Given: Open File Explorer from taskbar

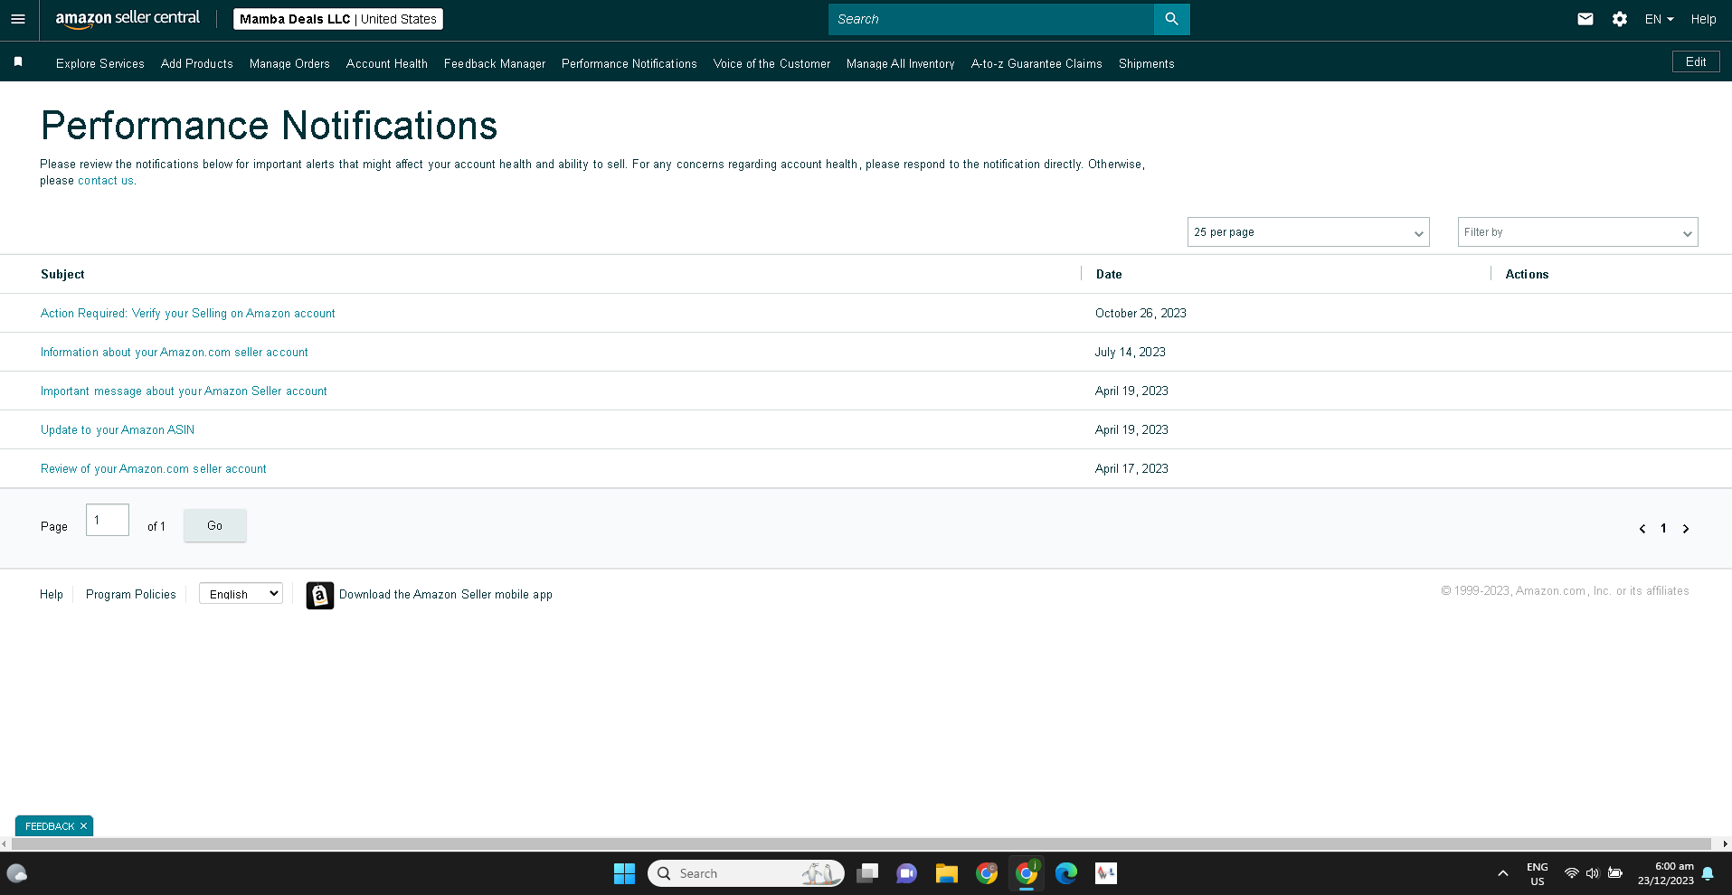Looking at the screenshot, I should (947, 873).
